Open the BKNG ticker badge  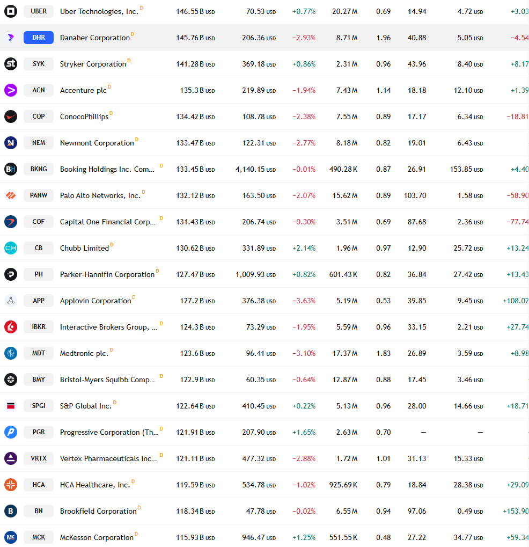coord(39,169)
